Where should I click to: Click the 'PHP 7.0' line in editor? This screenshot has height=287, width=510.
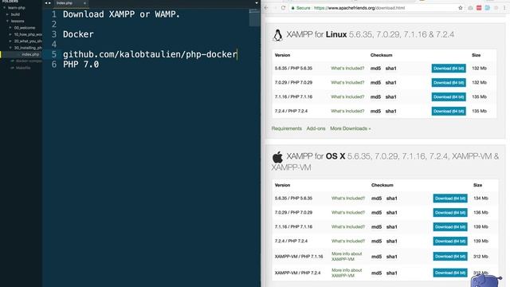[x=81, y=65]
